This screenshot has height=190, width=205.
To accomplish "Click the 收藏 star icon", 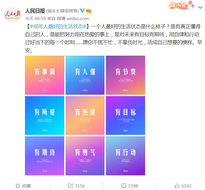I will 18,186.
